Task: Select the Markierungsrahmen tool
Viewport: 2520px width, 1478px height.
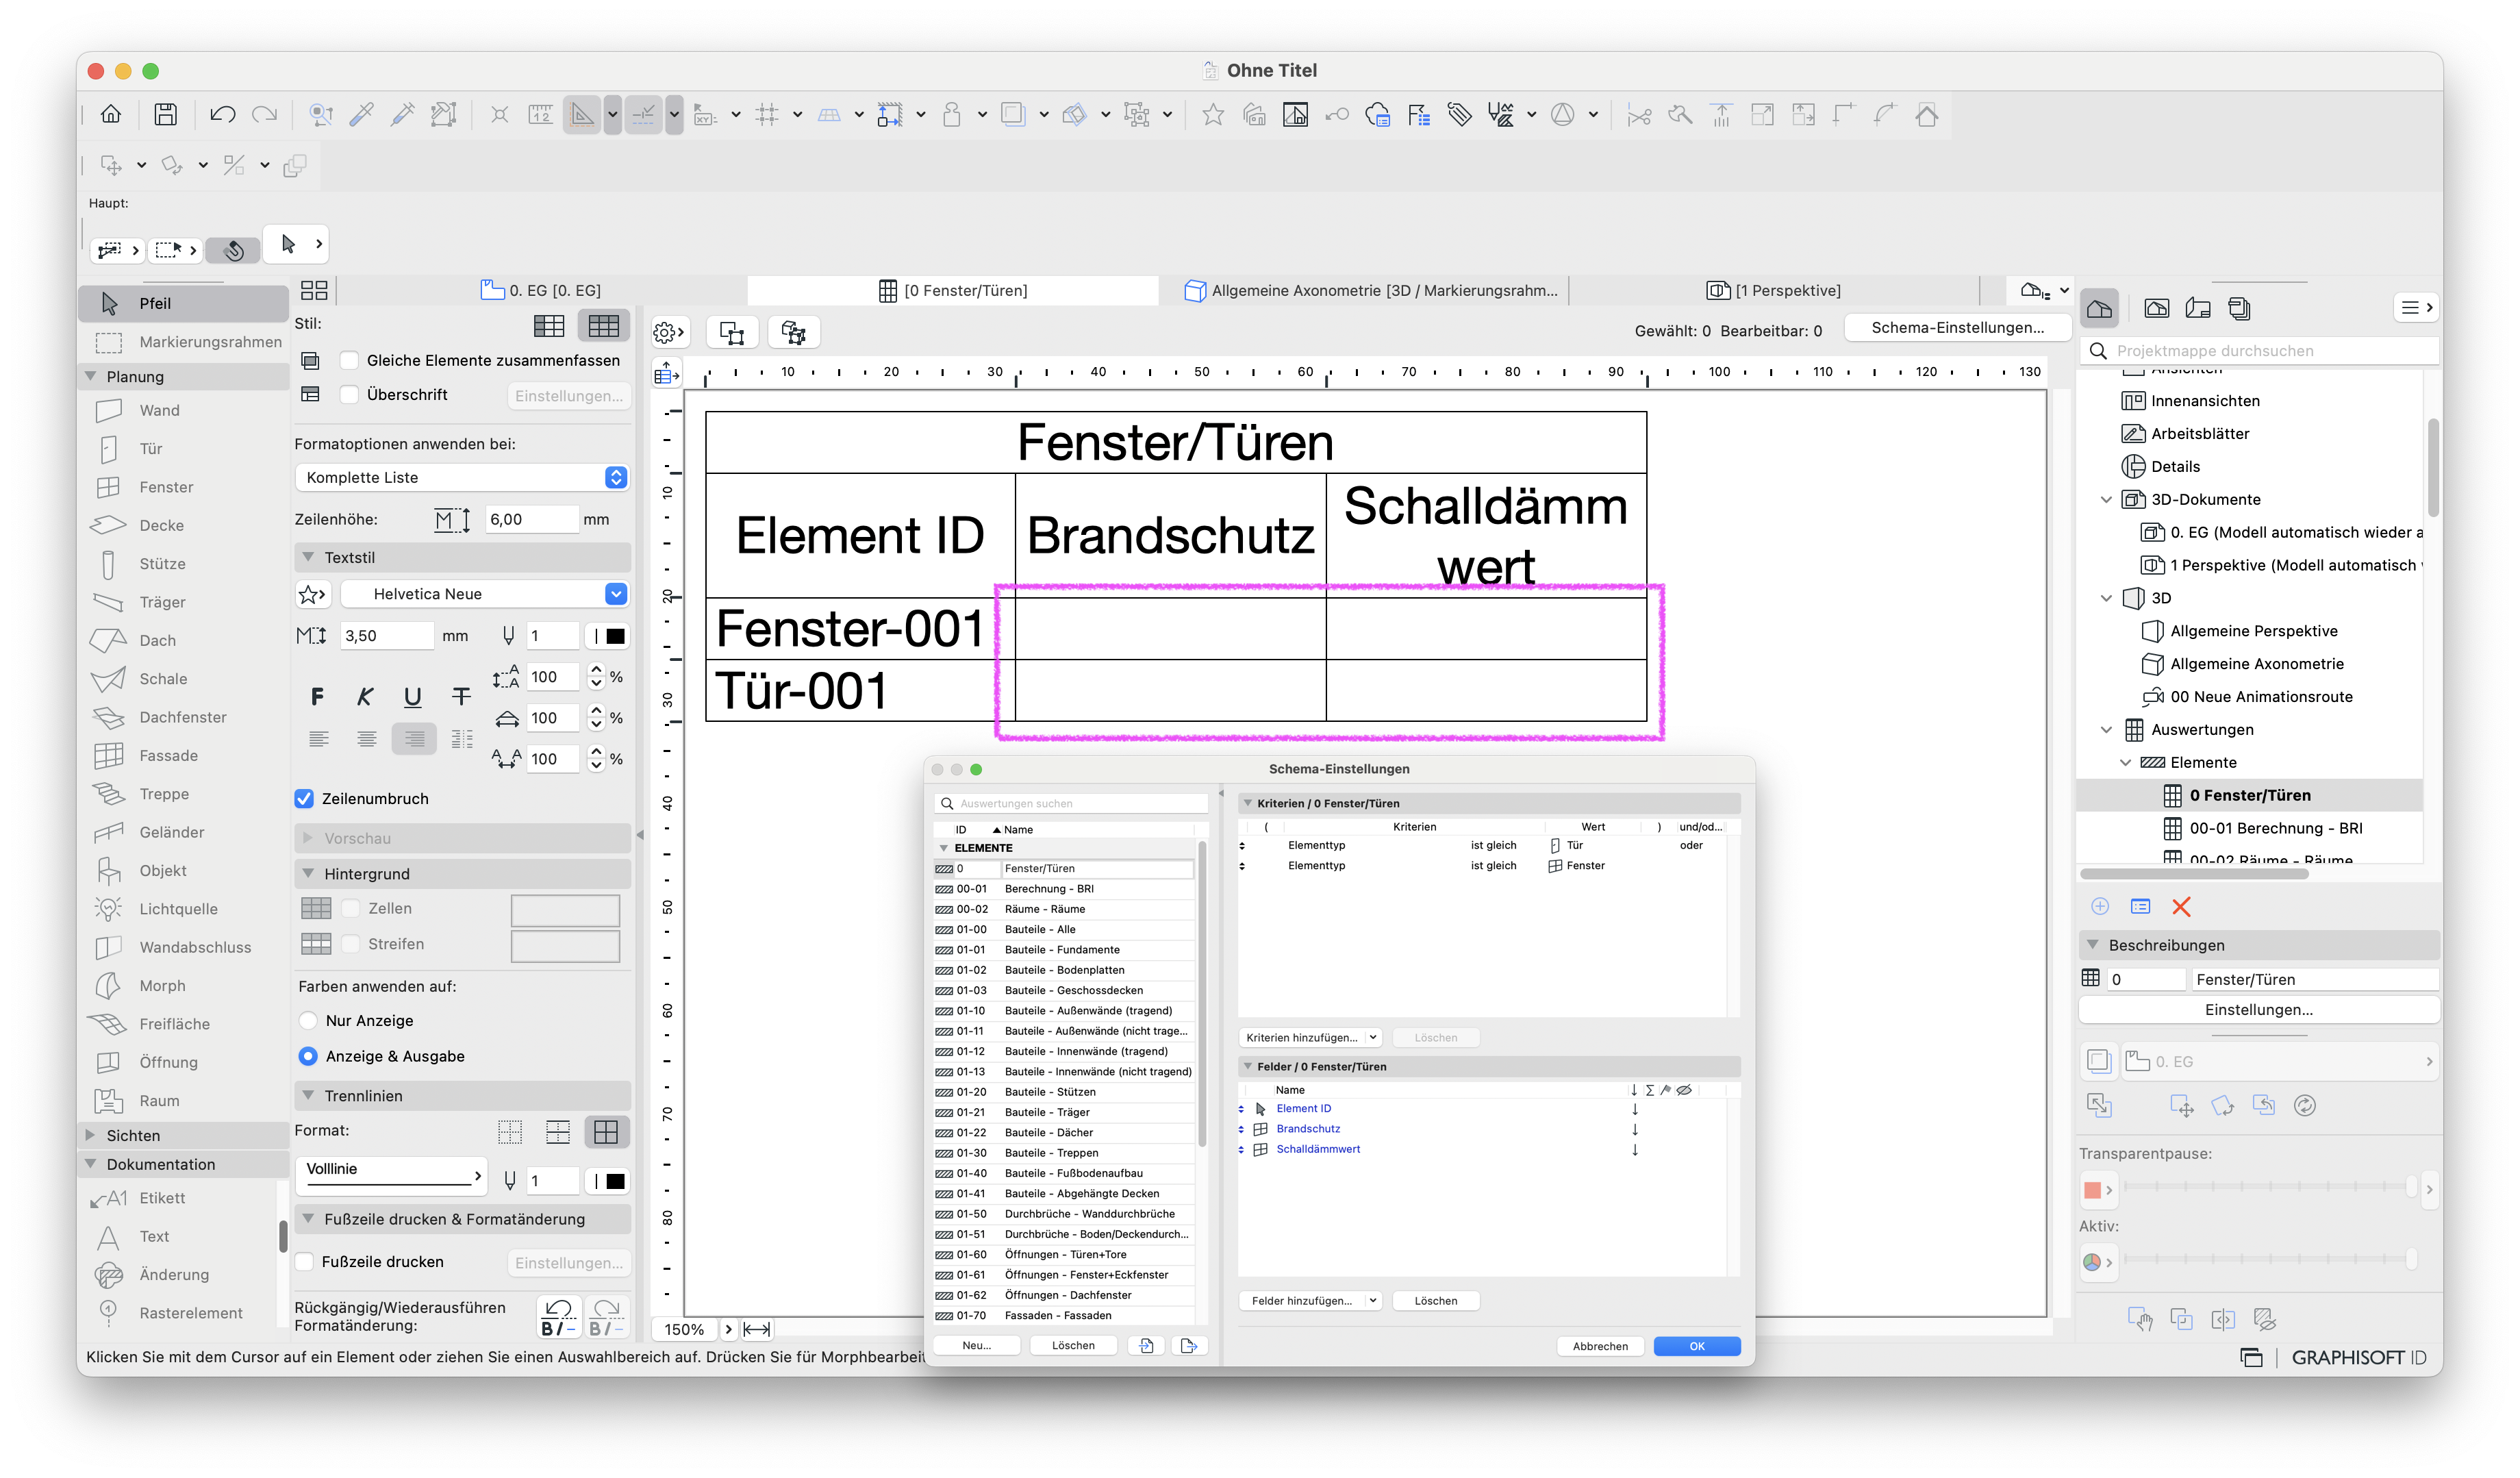Action: click(x=183, y=342)
